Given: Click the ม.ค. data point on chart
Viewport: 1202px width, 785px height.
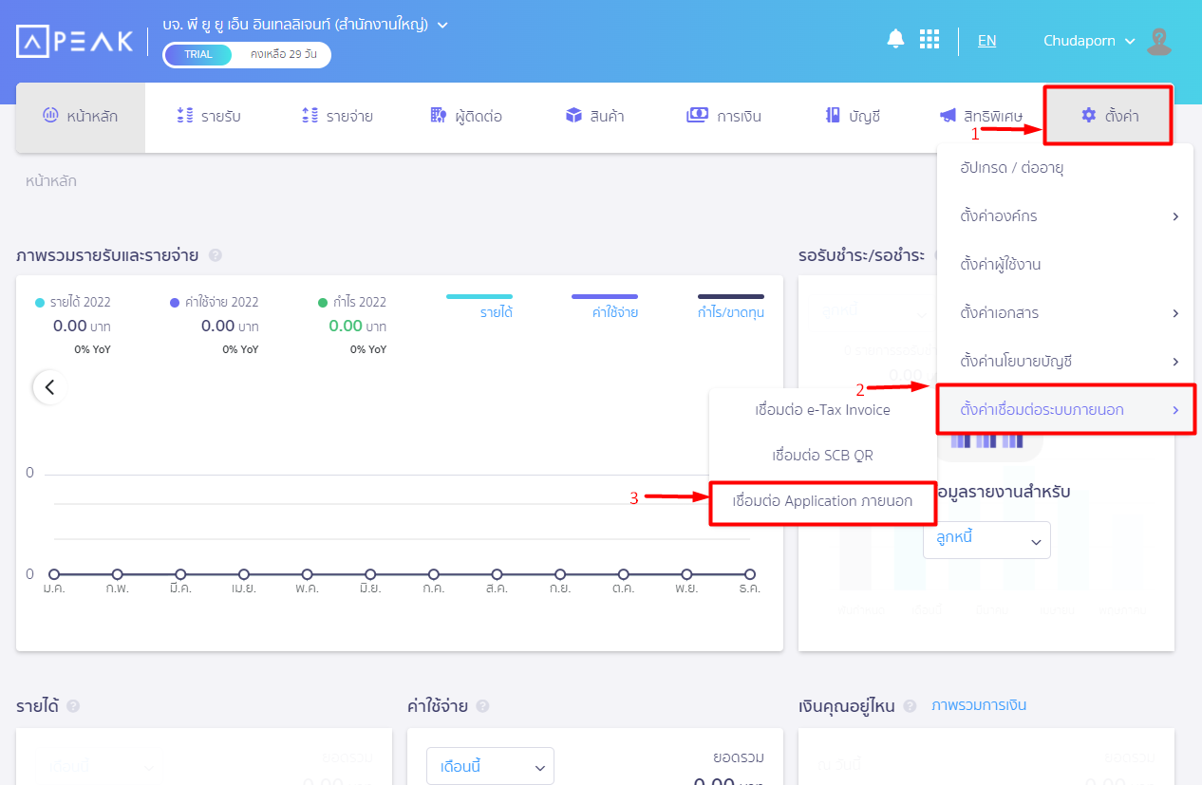Looking at the screenshot, I should [54, 574].
